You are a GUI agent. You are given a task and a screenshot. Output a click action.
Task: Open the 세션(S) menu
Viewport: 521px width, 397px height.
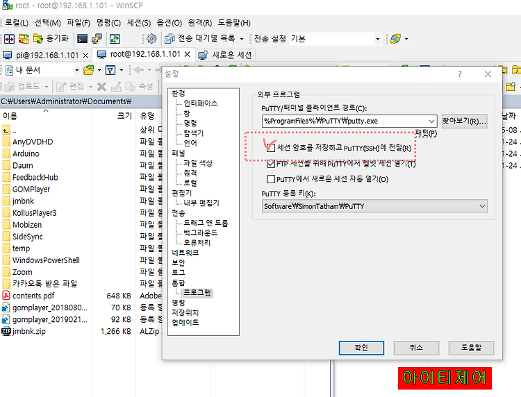pyautogui.click(x=139, y=23)
